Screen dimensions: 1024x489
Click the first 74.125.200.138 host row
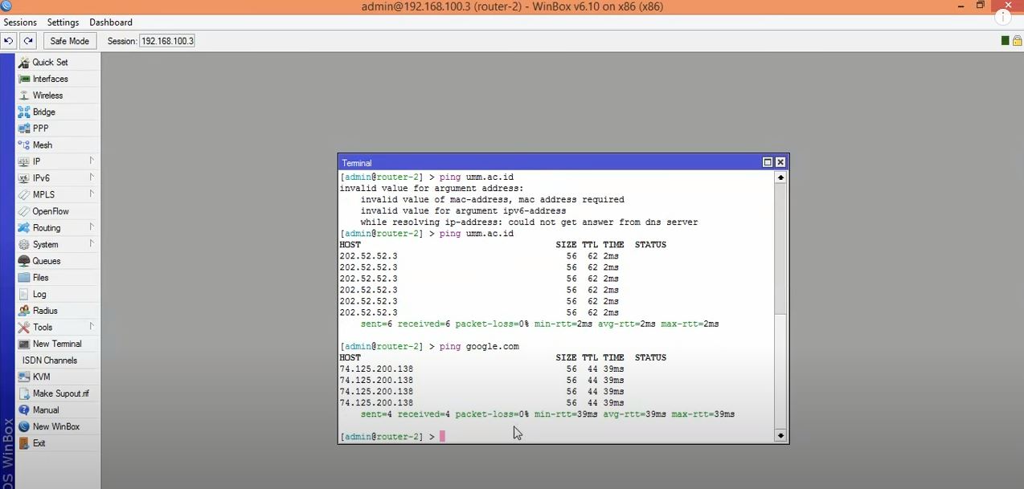[482, 369]
